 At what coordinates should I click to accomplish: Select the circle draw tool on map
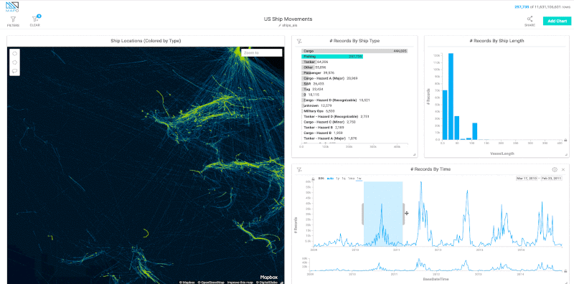[x=15, y=54]
